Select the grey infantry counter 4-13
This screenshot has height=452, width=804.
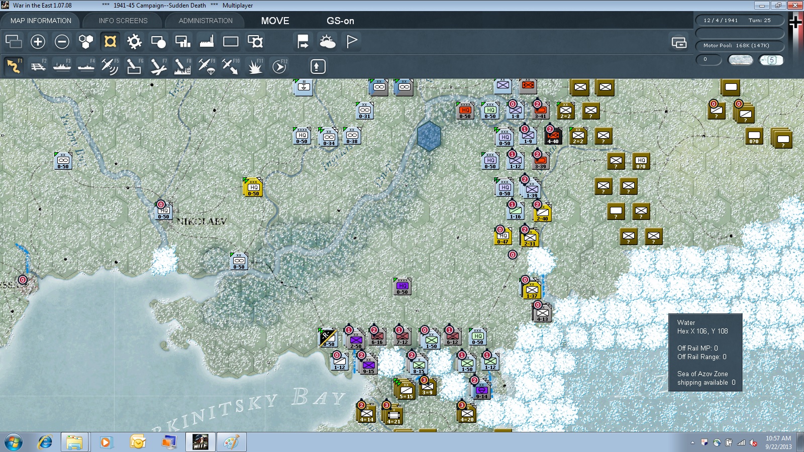pyautogui.click(x=542, y=313)
